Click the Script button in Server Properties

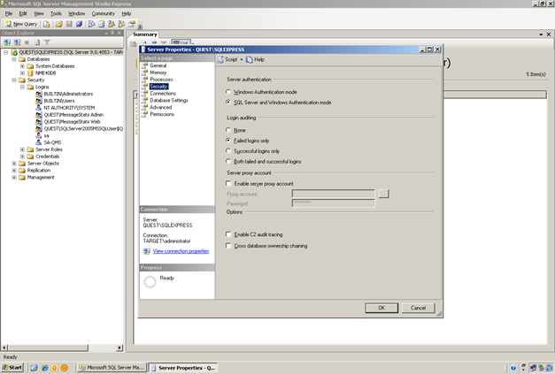pyautogui.click(x=227, y=59)
